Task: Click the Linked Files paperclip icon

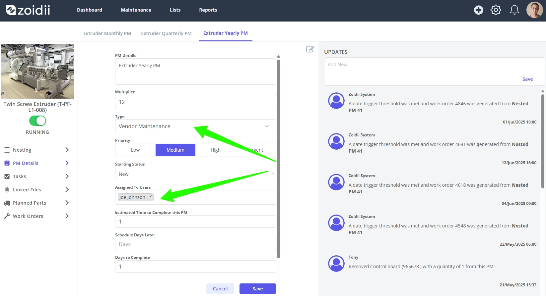Action: [7, 190]
